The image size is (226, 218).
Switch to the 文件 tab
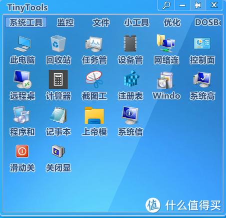pyautogui.click(x=101, y=22)
